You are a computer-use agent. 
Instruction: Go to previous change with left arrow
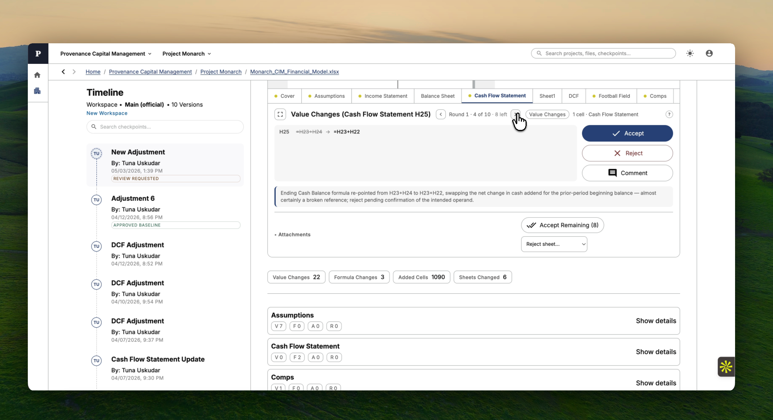440,114
